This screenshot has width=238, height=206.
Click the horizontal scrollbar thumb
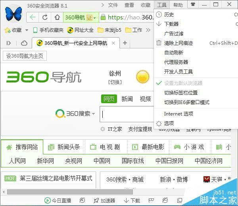(x=70, y=192)
